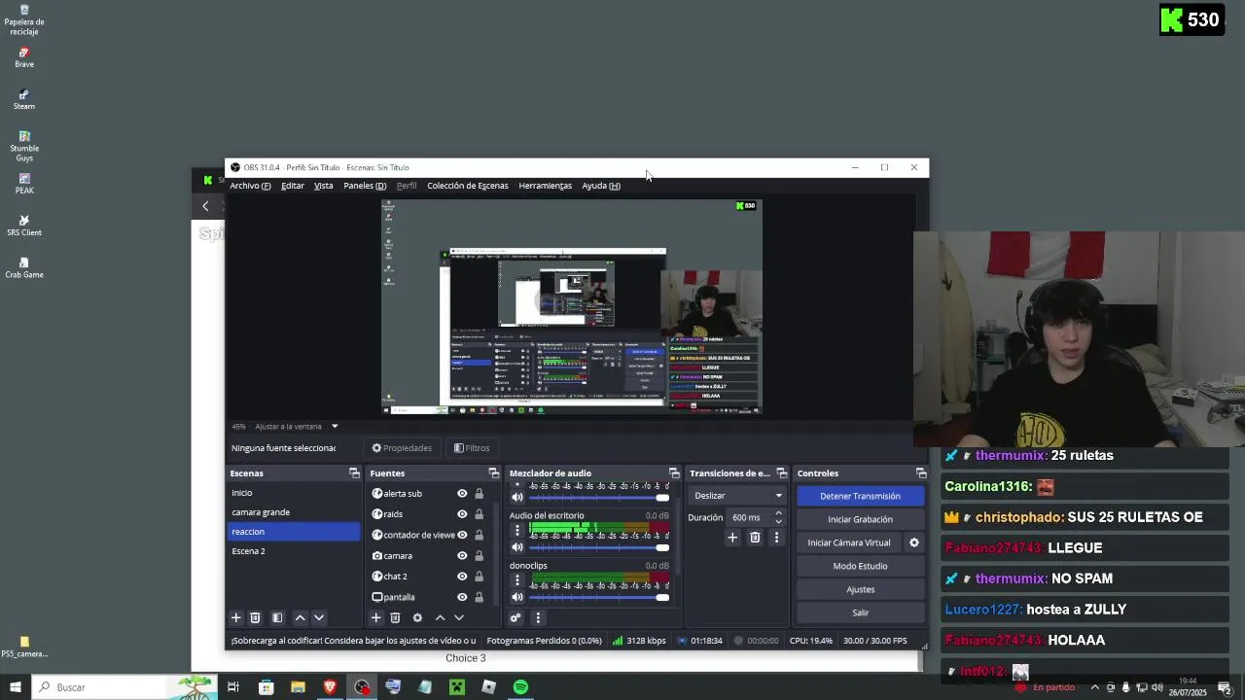Decrease transition duration with down arrow

778,522
